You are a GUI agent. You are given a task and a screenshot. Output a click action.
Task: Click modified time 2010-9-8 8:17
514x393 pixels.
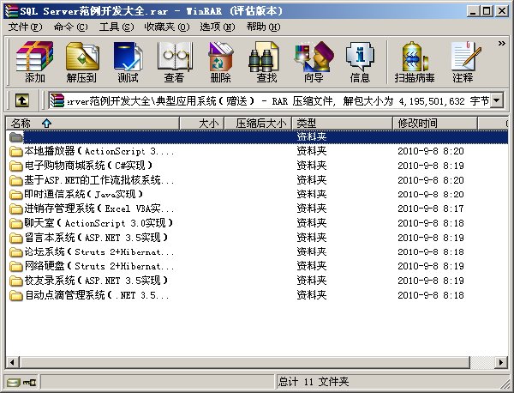[431, 209]
